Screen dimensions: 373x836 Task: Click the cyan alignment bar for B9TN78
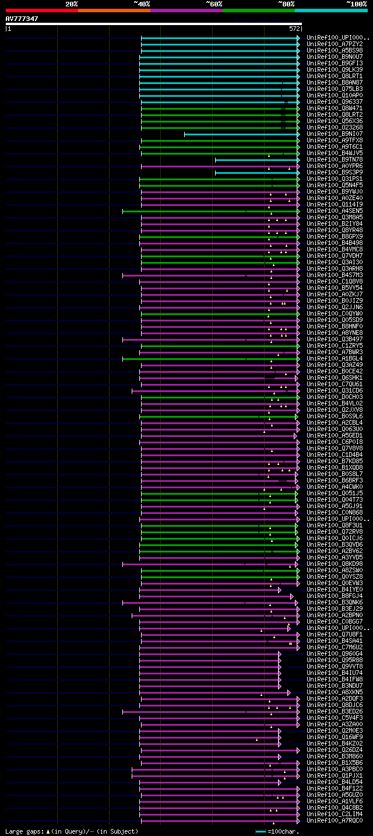point(257,160)
